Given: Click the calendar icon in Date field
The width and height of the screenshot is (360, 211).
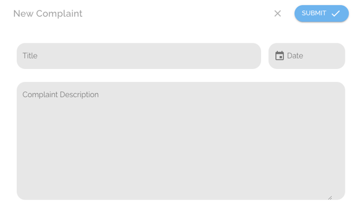Looking at the screenshot, I should pyautogui.click(x=279, y=56).
